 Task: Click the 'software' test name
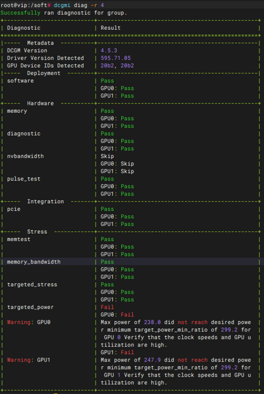[x=20, y=81]
